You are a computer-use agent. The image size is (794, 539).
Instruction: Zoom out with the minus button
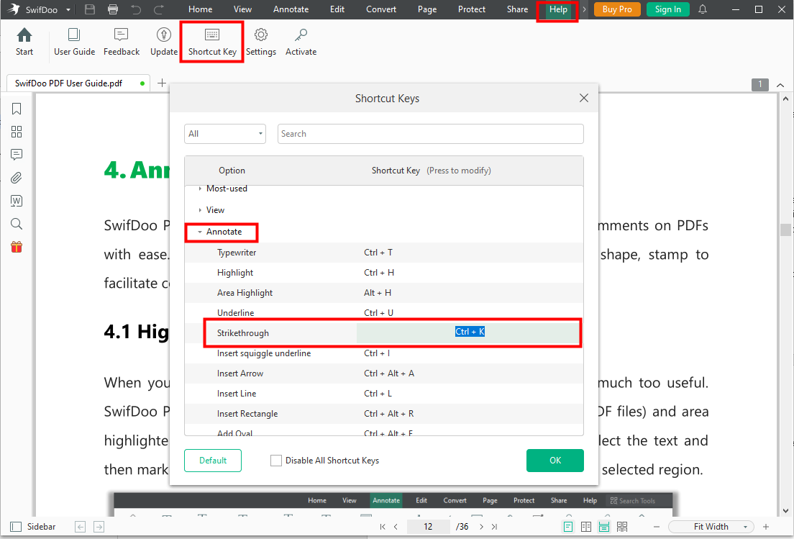[x=657, y=527]
